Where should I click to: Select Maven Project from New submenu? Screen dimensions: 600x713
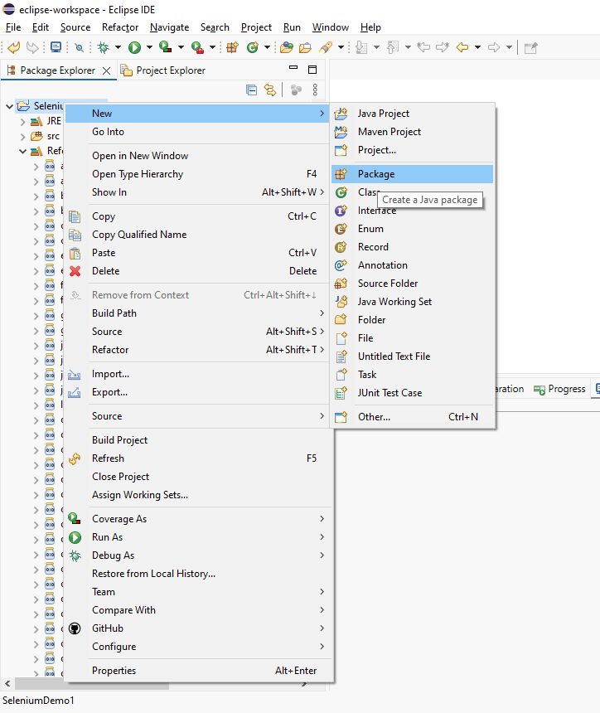(412, 132)
